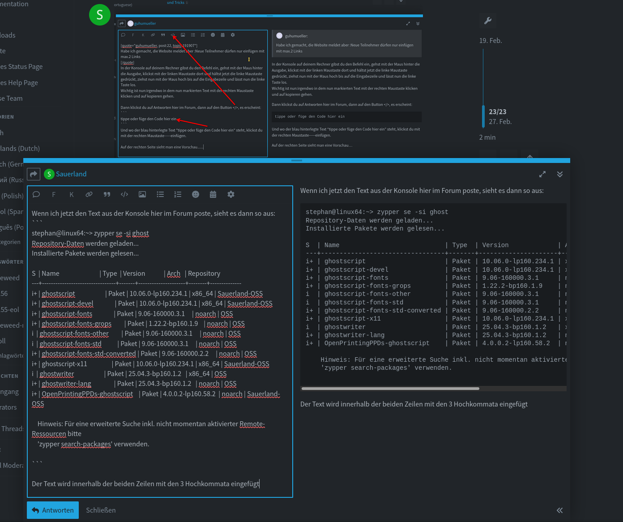Open the hyperlink insert tool
The width and height of the screenshot is (623, 522).
[x=89, y=194]
